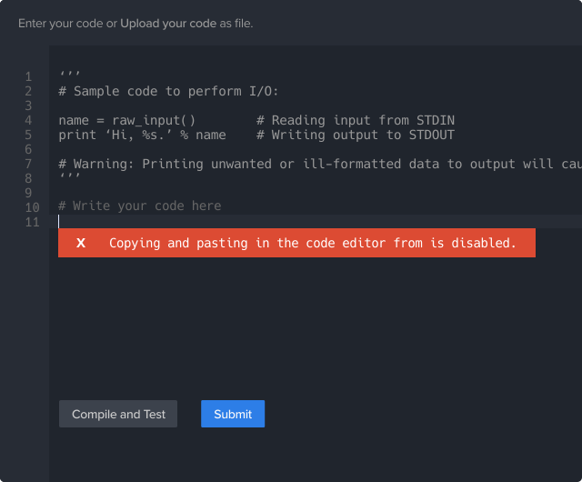Image resolution: width=582 pixels, height=482 pixels.
Task: Click line number 10 in the gutter
Action: [x=32, y=207]
